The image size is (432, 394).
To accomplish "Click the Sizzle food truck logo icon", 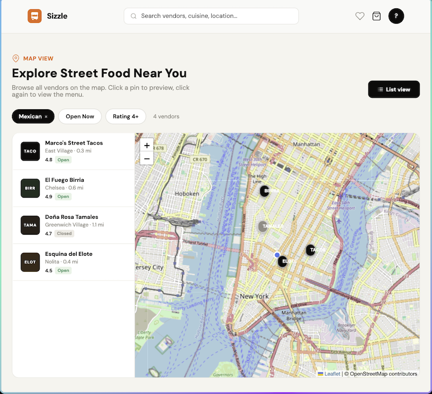I will point(34,16).
